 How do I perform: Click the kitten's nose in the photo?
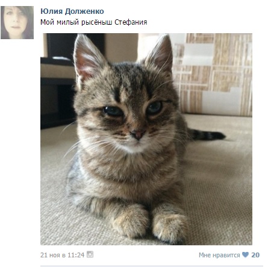pos(138,134)
